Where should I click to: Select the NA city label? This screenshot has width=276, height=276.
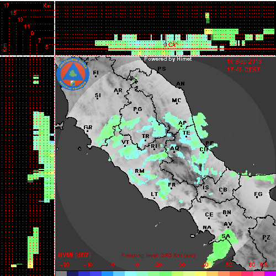(207, 227)
